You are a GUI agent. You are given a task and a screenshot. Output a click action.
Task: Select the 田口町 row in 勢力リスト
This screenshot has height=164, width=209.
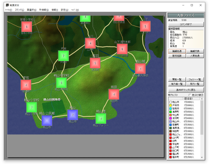[184, 151]
